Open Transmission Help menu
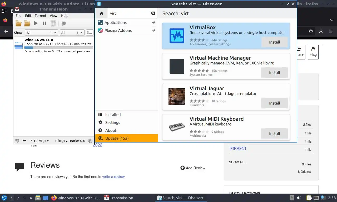 65,16
